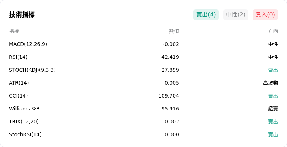Click the RSI value 42.419
Viewport: 287px width, 147px height.
coord(170,57)
